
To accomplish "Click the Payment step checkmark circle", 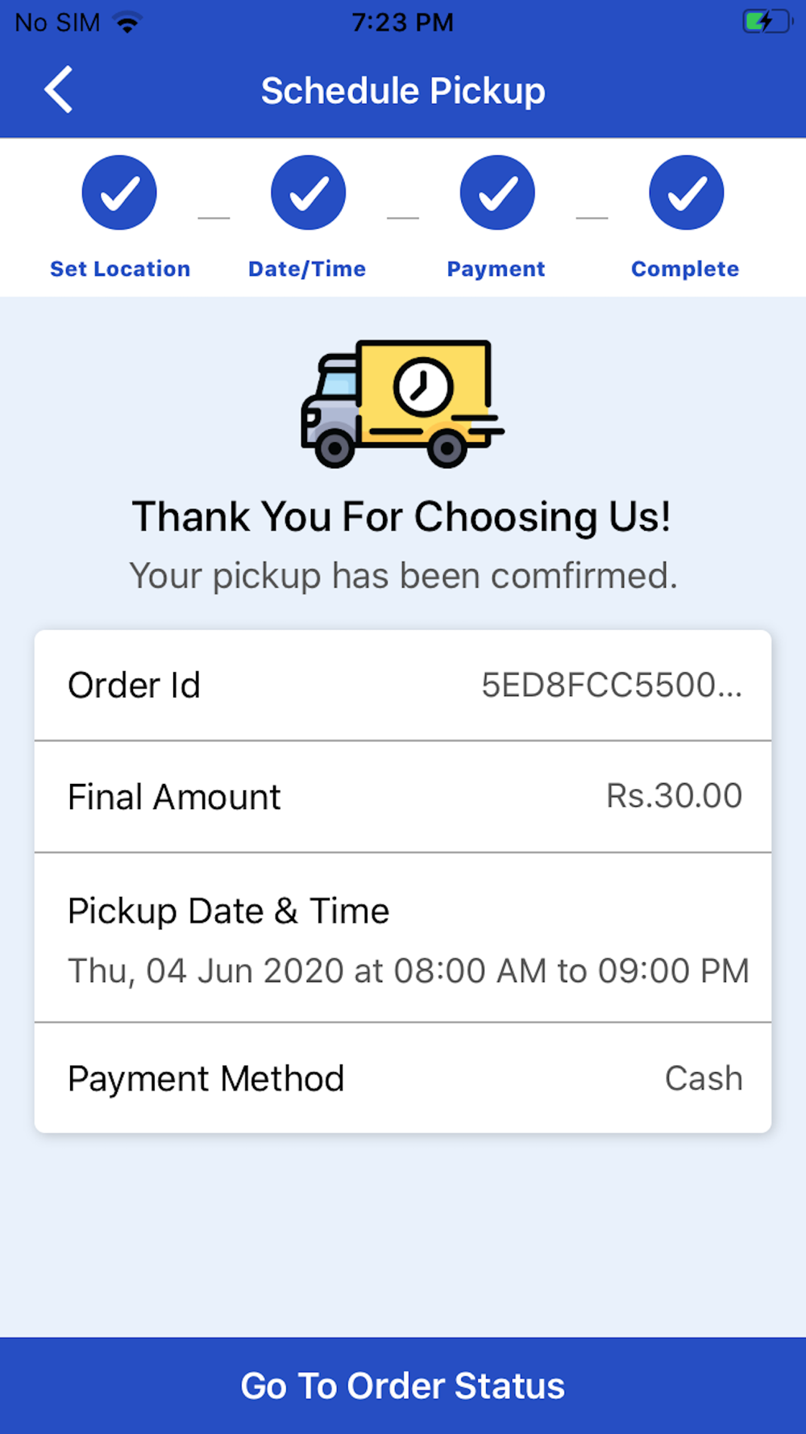I will coord(497,193).
